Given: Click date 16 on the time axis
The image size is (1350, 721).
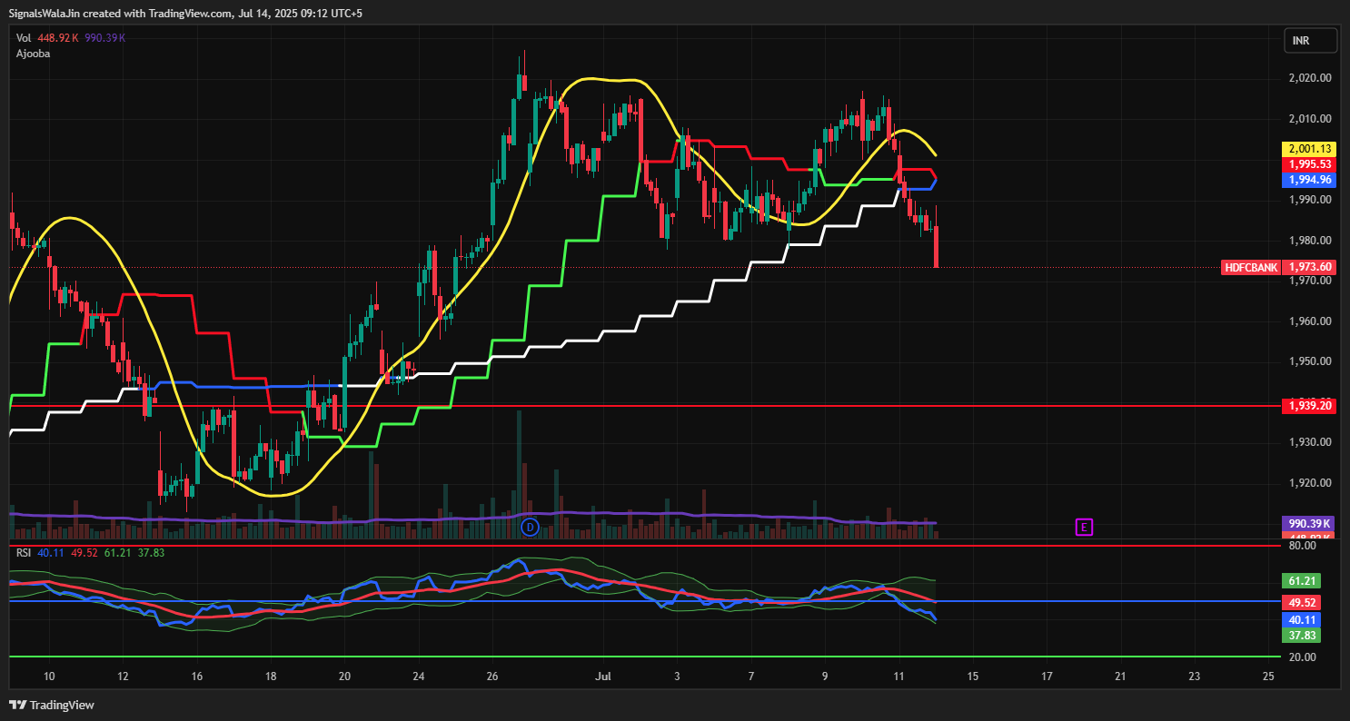Looking at the screenshot, I should tap(196, 677).
